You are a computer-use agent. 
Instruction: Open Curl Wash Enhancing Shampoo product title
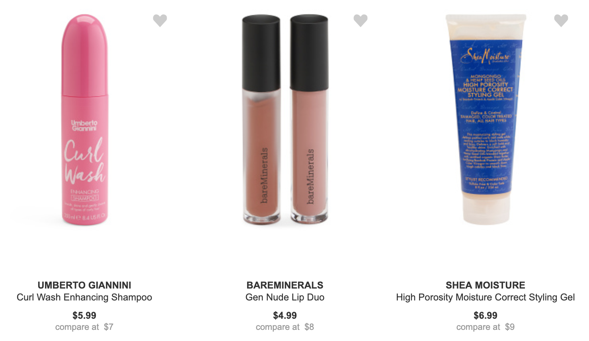(84, 297)
